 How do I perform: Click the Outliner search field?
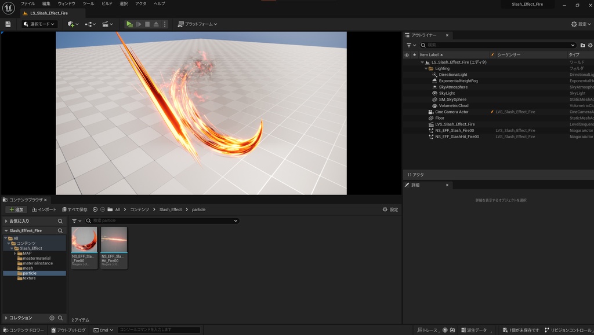click(x=498, y=45)
